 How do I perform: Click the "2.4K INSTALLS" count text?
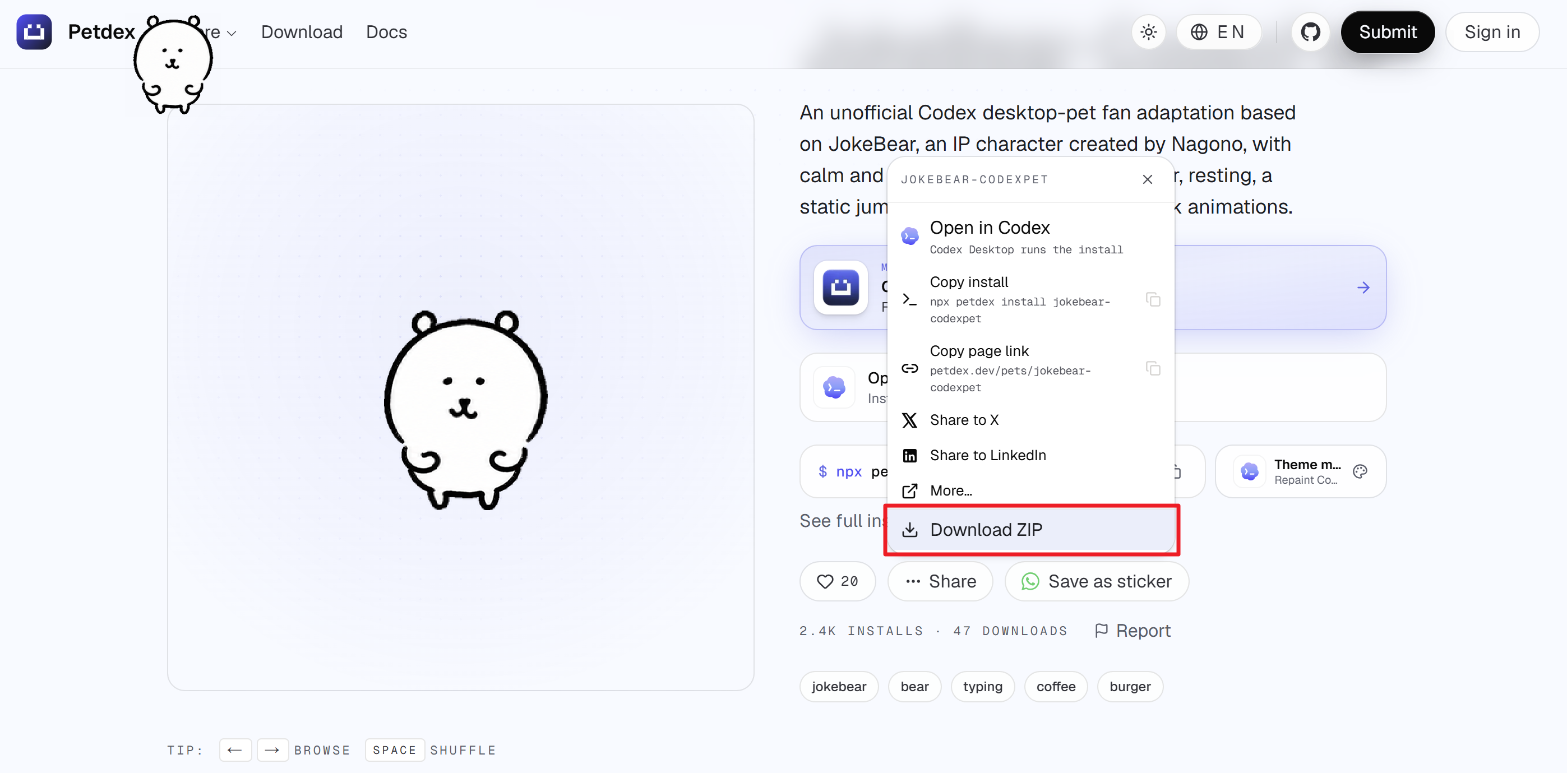point(861,631)
